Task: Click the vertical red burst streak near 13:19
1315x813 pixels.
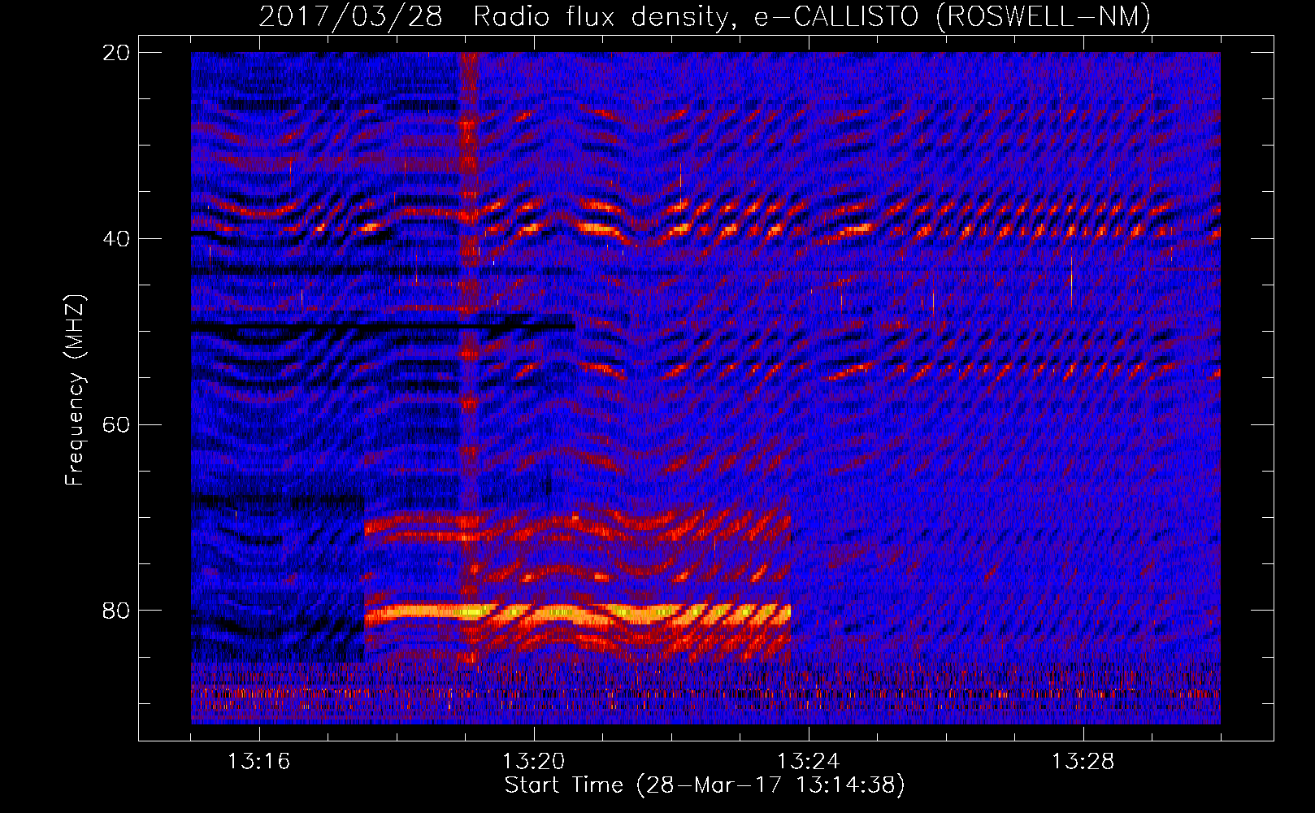Action: (x=468, y=358)
